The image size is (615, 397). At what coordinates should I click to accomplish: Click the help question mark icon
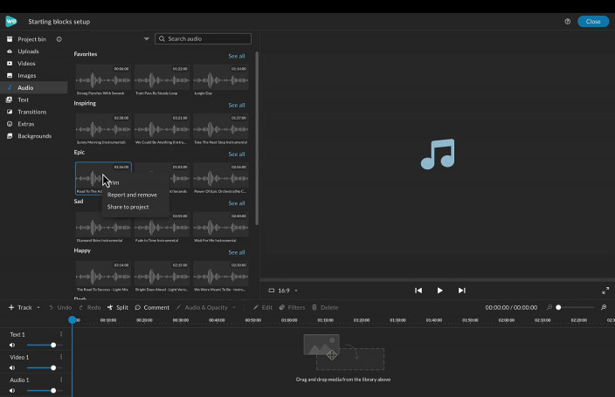point(567,21)
